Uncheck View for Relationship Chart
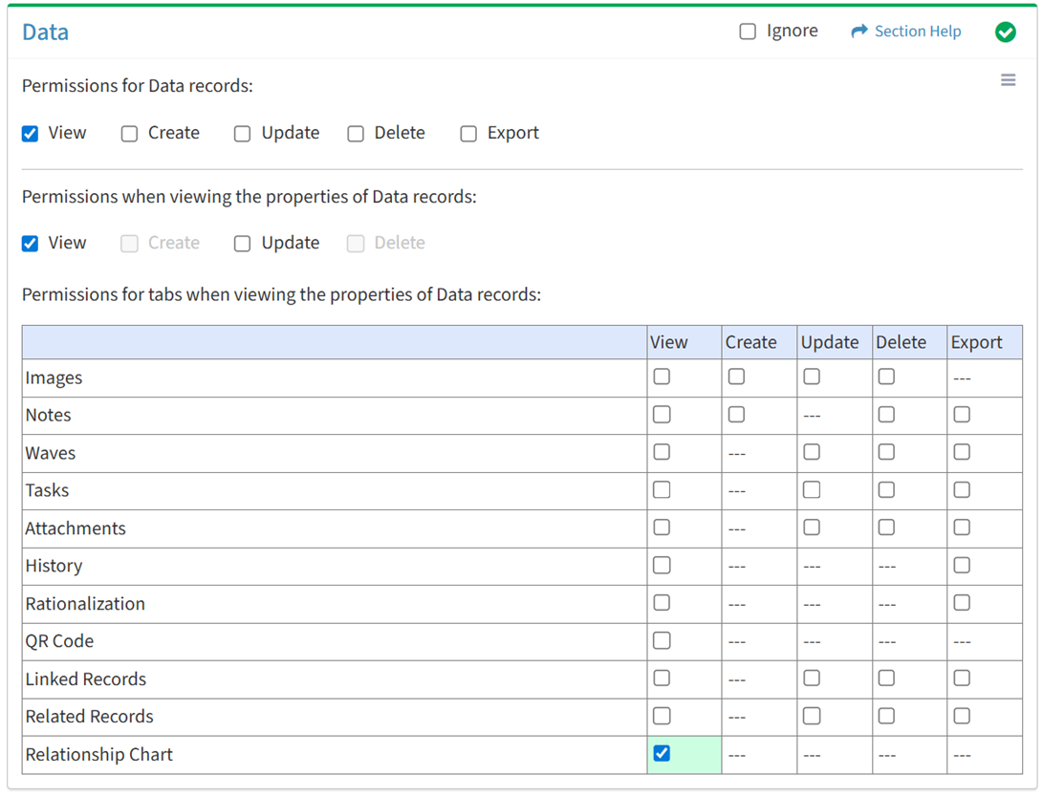The image size is (1043, 797). point(662,753)
